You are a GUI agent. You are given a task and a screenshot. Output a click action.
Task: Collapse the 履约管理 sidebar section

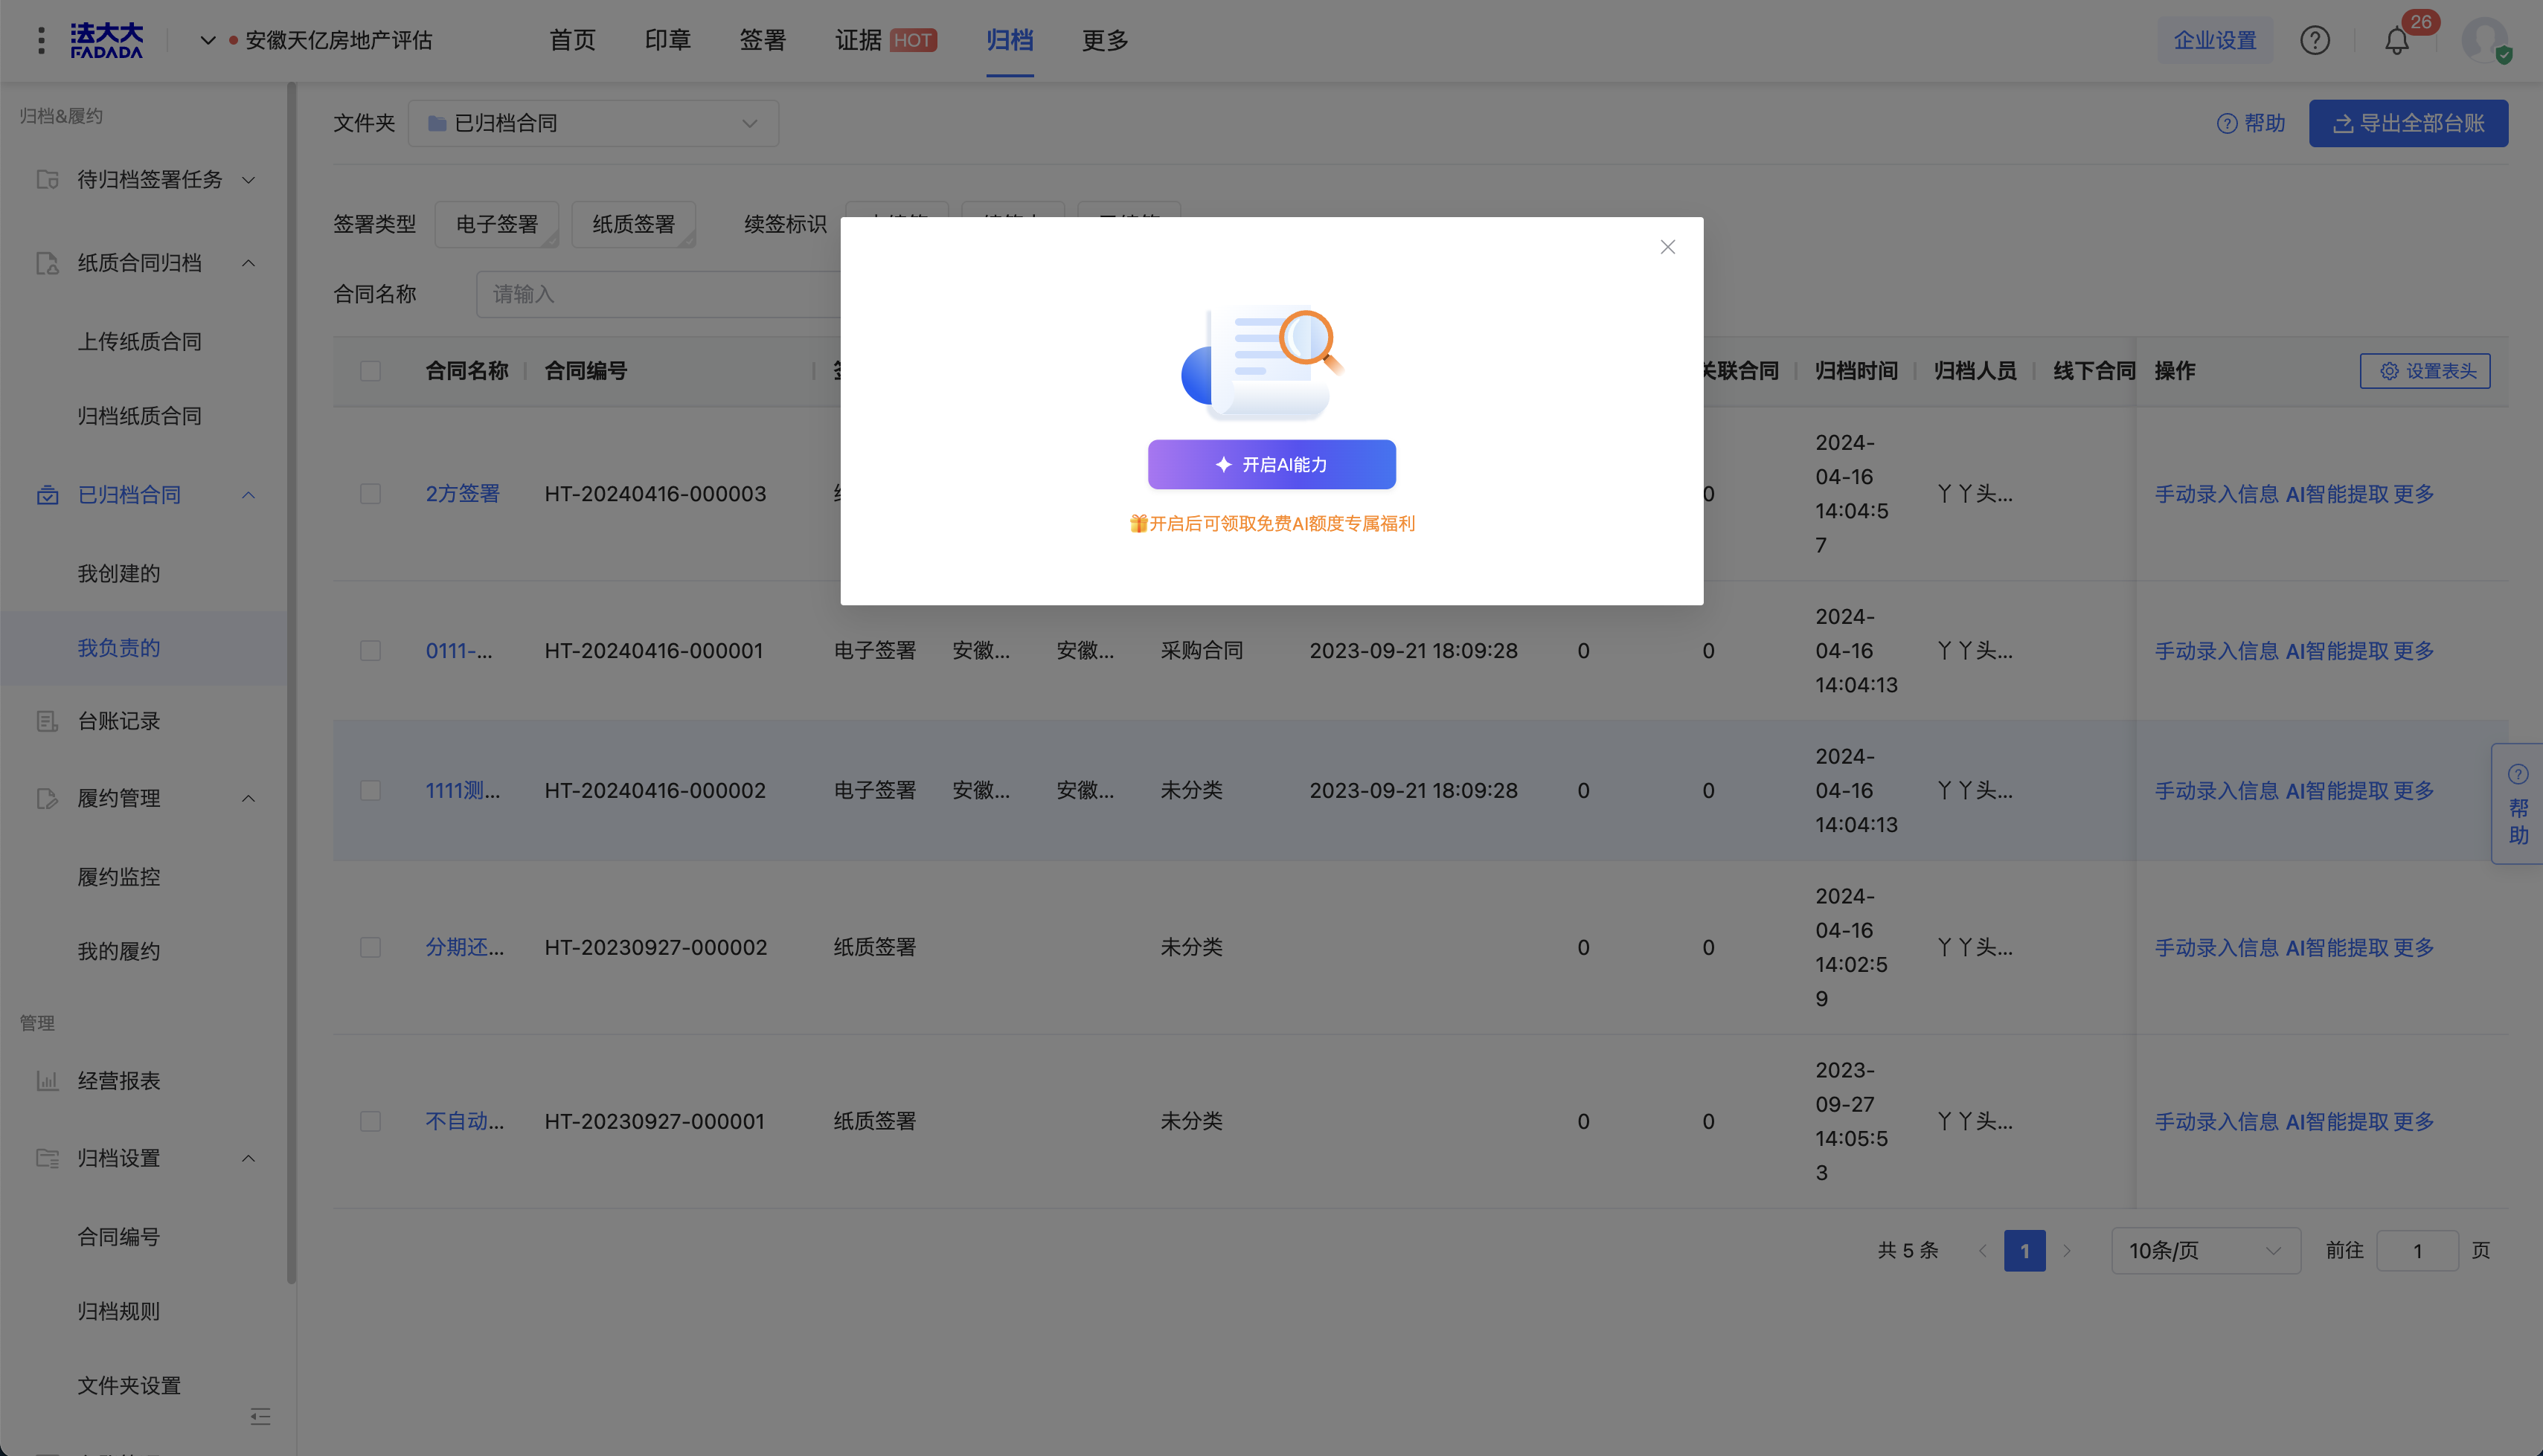248,798
